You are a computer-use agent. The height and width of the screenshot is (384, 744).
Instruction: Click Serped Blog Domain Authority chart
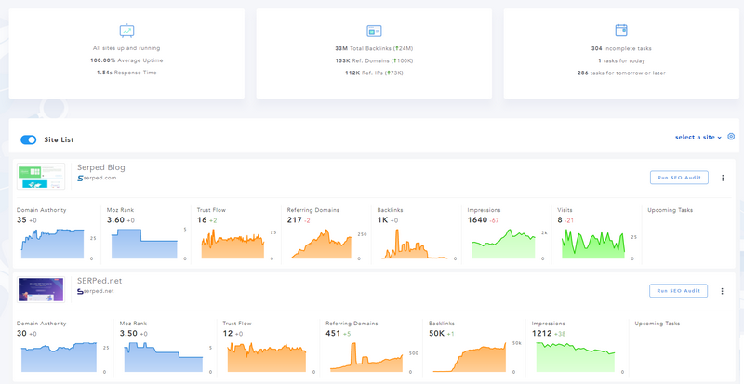point(52,244)
